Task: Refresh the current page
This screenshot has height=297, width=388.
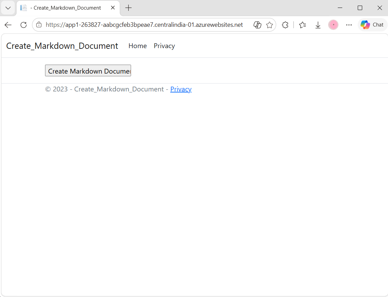Action: (x=23, y=25)
